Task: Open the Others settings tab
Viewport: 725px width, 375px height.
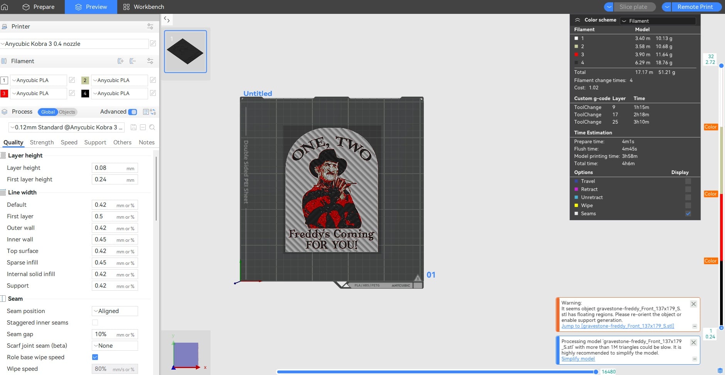Action: click(122, 142)
